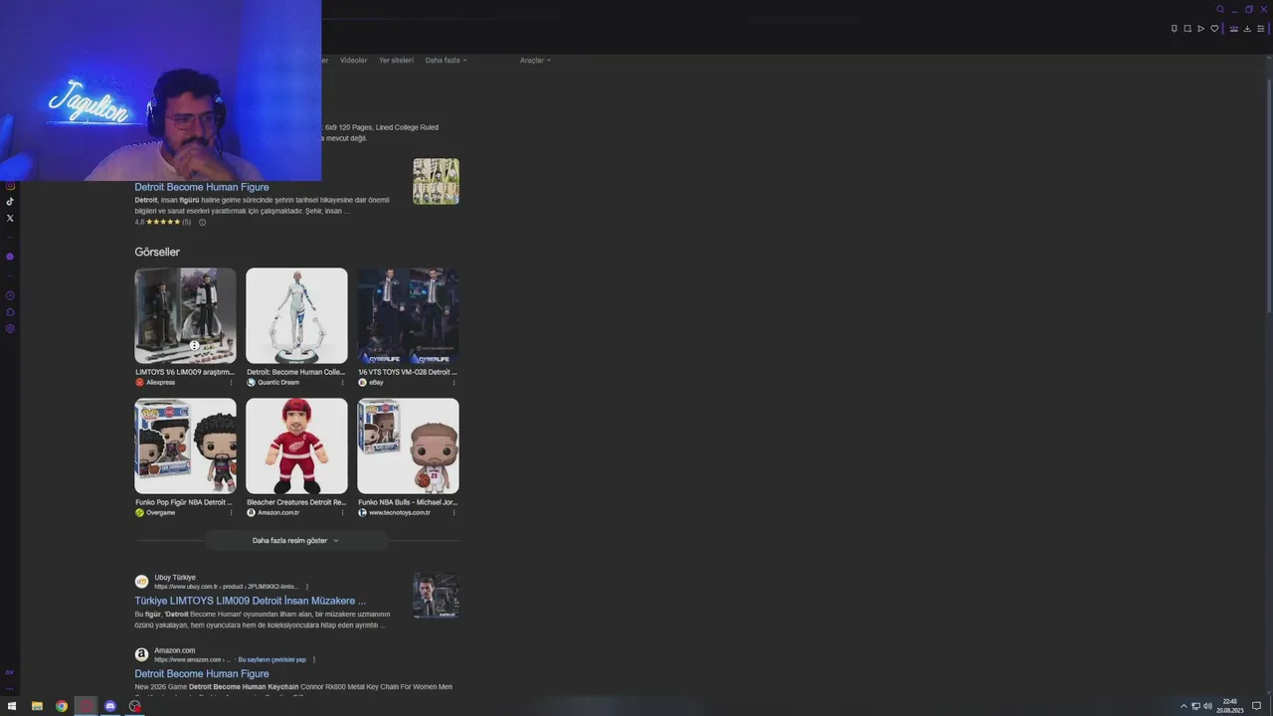Open the Daha fazla dropdown
1273x716 pixels.
click(x=446, y=61)
